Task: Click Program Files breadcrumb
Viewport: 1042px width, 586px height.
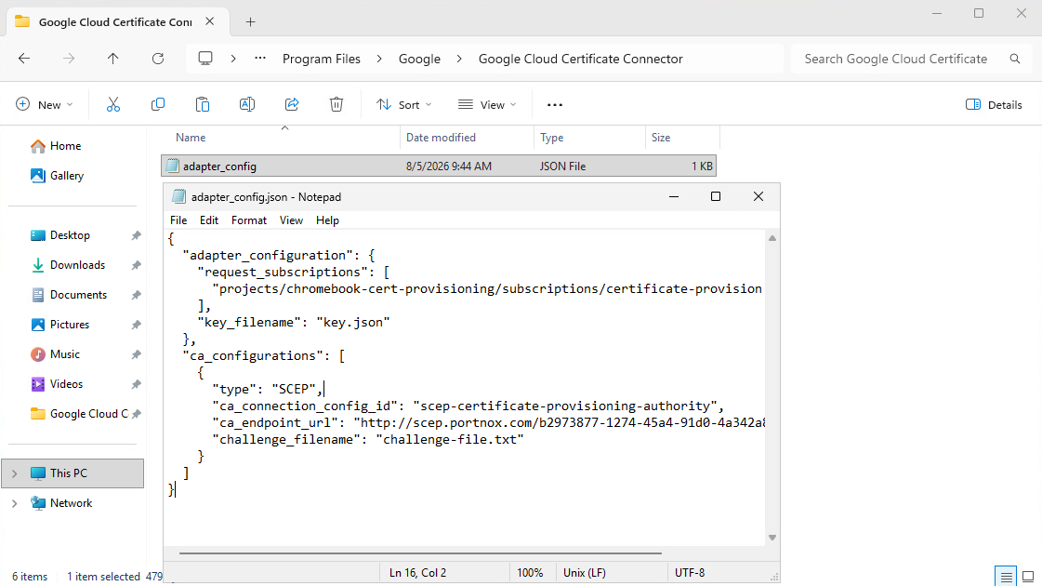Action: [322, 59]
